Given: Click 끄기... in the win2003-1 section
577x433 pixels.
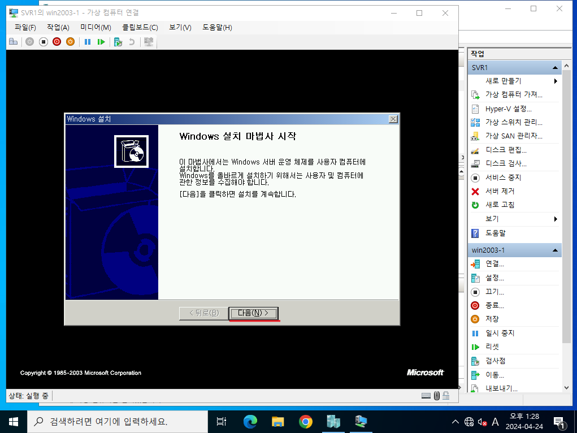Looking at the screenshot, I should pos(494,292).
